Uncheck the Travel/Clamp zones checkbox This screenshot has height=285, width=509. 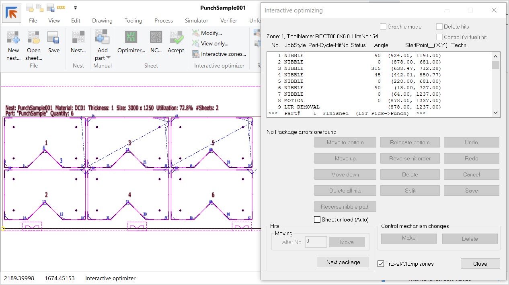pyautogui.click(x=381, y=264)
